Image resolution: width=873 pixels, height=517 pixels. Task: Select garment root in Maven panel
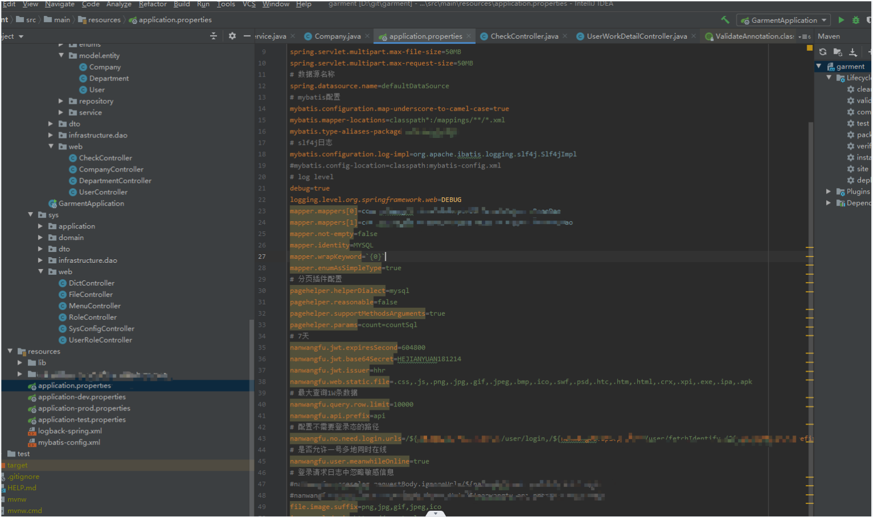pyautogui.click(x=845, y=67)
